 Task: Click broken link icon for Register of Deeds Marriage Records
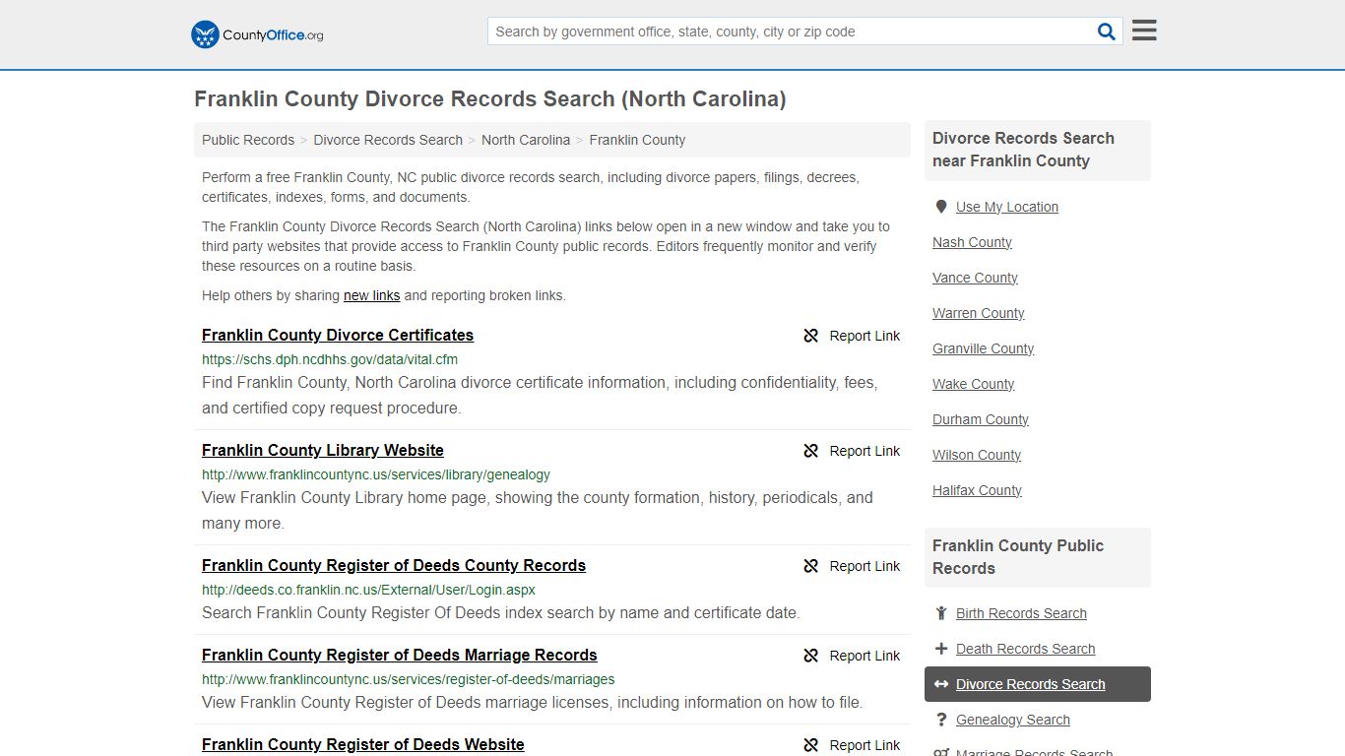click(811, 656)
